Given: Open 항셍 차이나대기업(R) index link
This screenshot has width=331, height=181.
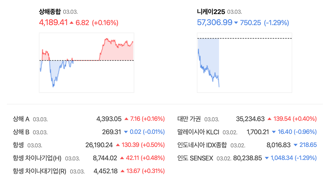Looking at the screenshot, I should click(39, 171).
